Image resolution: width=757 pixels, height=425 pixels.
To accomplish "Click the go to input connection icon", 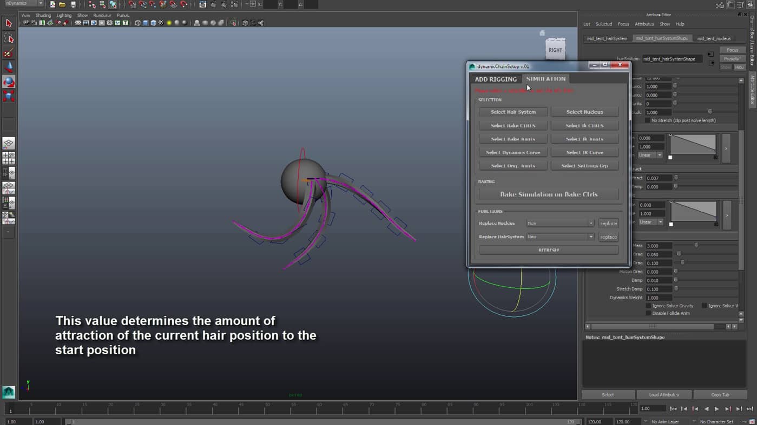I will click(711, 55).
